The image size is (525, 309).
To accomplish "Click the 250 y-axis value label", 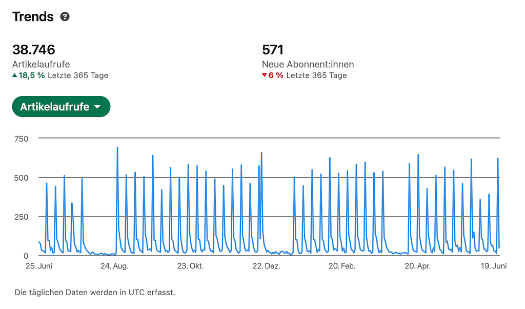I will click(x=21, y=217).
